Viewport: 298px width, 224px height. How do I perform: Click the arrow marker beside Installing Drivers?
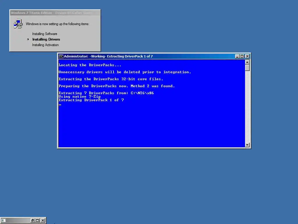point(28,39)
